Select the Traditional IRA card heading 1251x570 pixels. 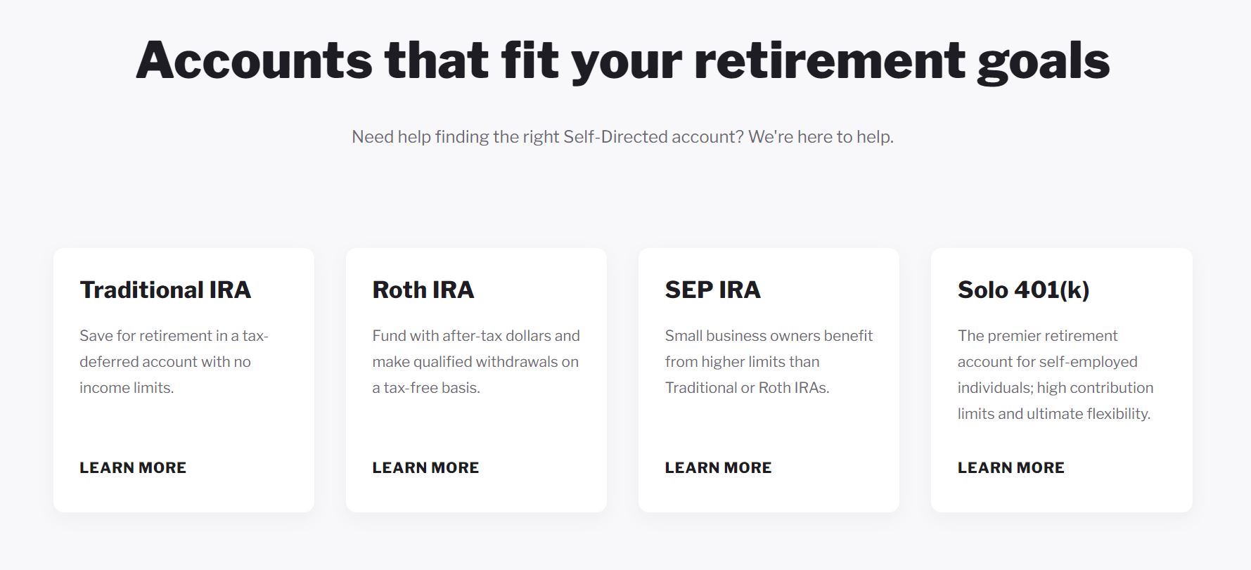click(x=165, y=290)
